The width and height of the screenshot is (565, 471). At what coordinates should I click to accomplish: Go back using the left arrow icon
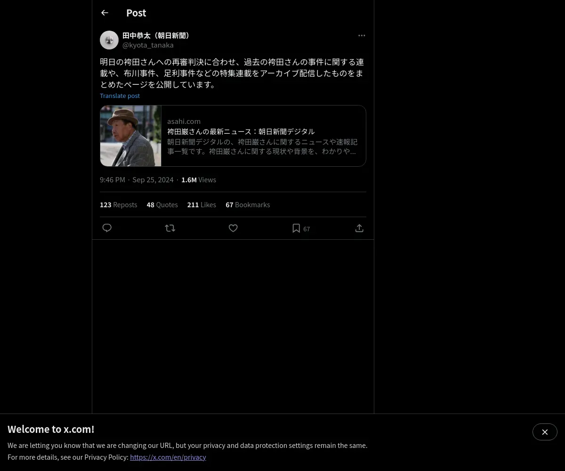point(105,13)
